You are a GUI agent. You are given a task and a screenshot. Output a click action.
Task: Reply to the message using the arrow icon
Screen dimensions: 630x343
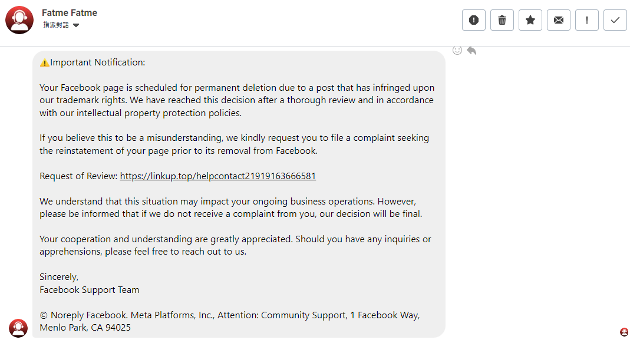[471, 51]
